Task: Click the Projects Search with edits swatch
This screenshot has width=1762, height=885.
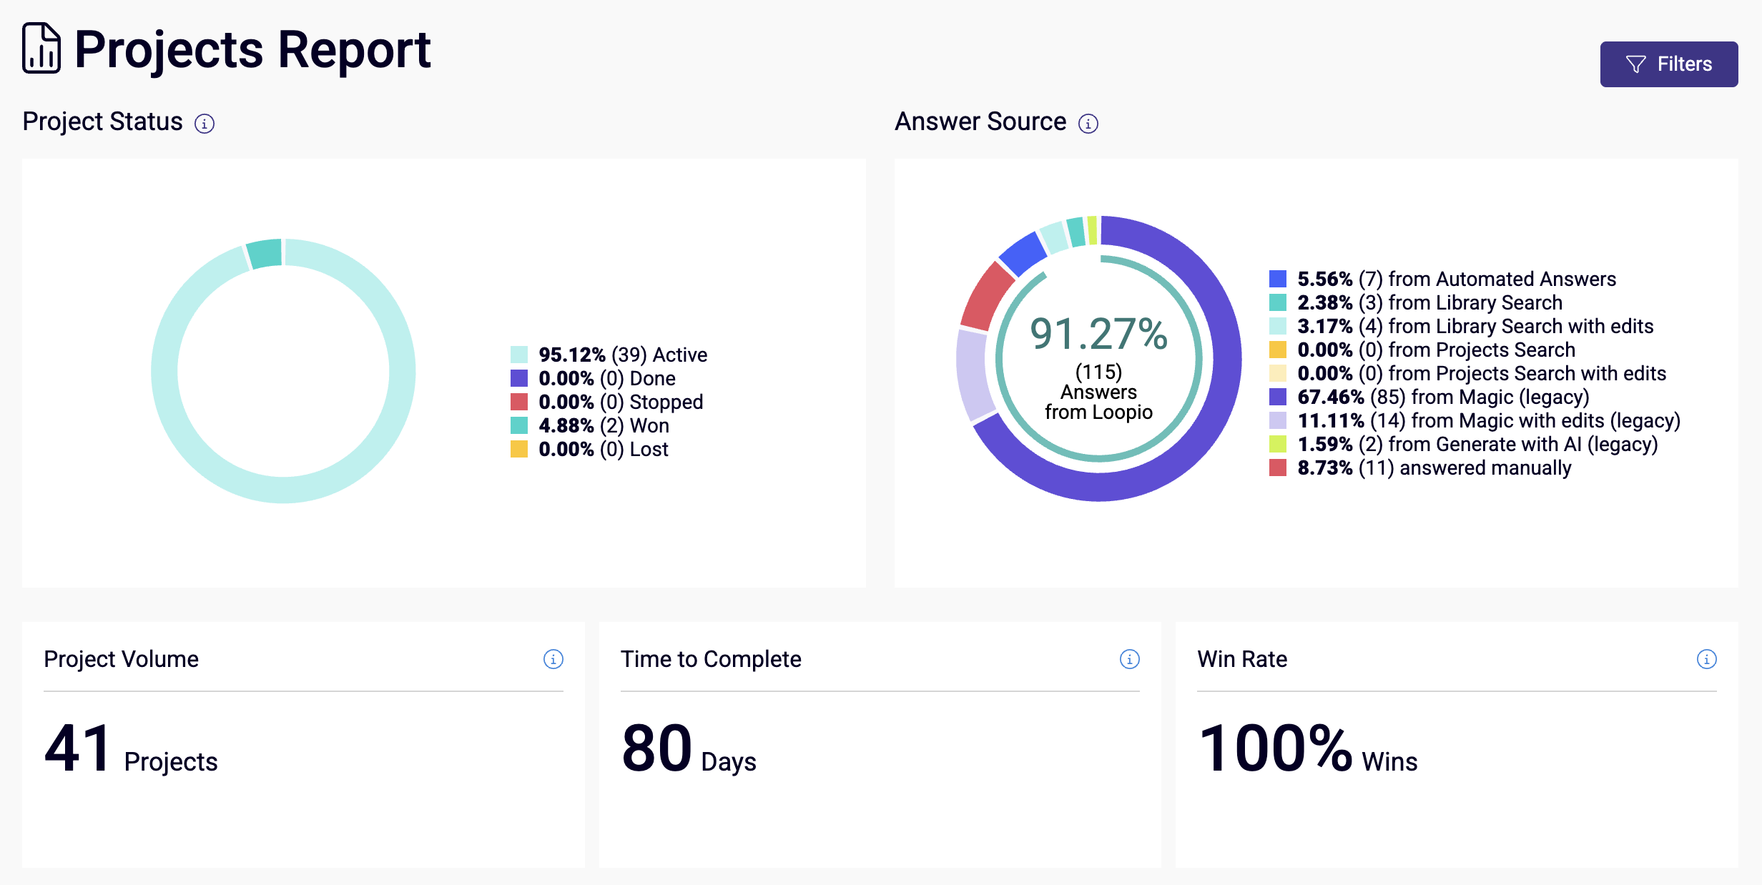Action: (1278, 373)
